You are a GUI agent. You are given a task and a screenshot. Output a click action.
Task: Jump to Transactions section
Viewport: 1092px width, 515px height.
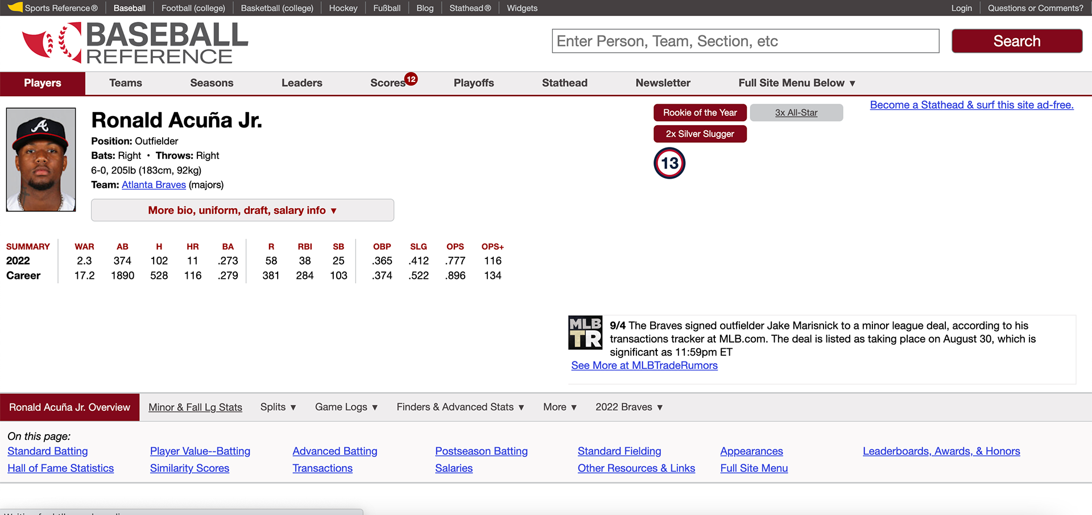(322, 468)
